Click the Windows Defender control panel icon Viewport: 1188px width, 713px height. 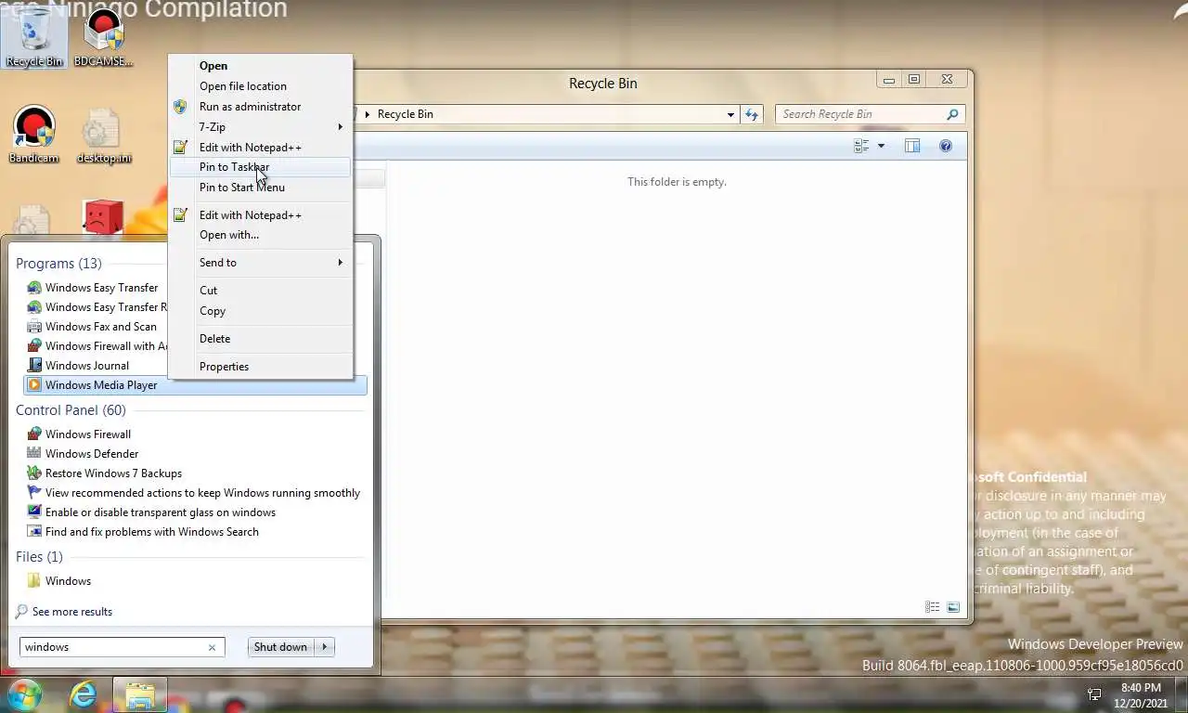34,454
